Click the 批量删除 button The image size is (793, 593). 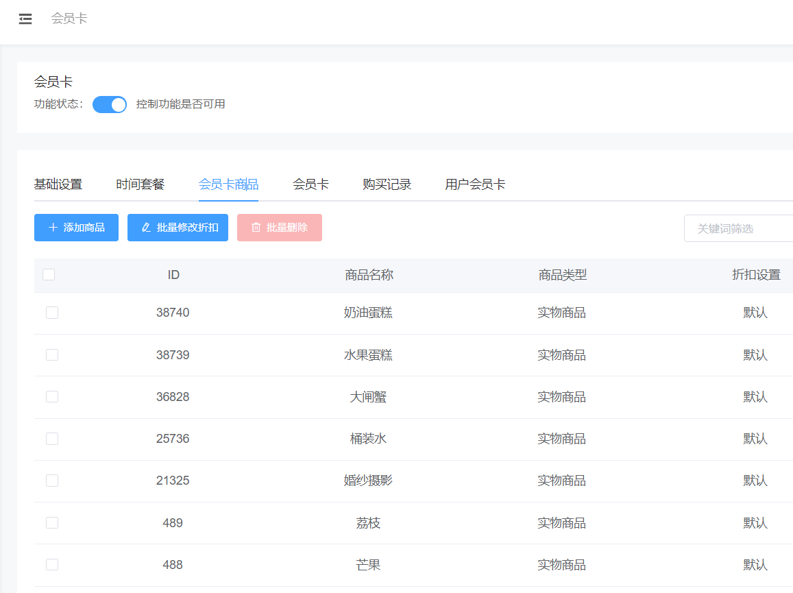[x=279, y=228]
